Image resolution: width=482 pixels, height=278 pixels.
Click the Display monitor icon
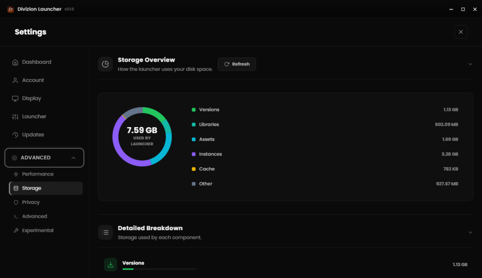tap(15, 99)
